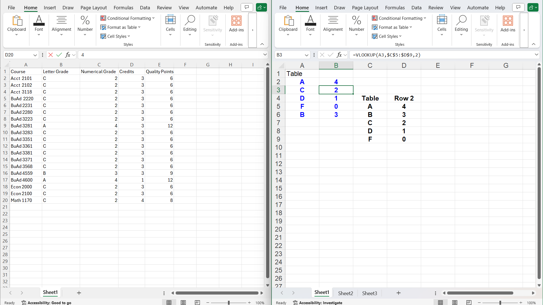Click Cancel (X) in the left formula bar

[51, 55]
